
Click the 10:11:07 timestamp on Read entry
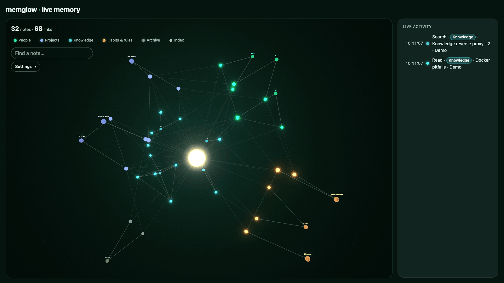click(x=414, y=64)
